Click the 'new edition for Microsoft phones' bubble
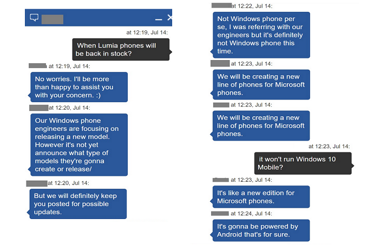The width and height of the screenshot is (368, 245). [259, 197]
